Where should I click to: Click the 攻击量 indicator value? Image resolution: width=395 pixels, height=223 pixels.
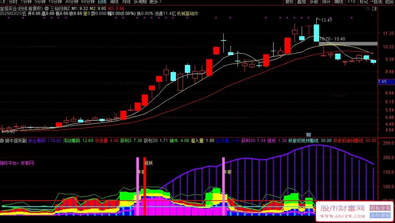(107, 141)
